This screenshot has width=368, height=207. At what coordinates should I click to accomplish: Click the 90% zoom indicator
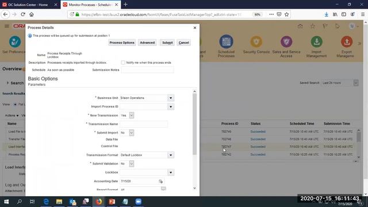pos(257,14)
